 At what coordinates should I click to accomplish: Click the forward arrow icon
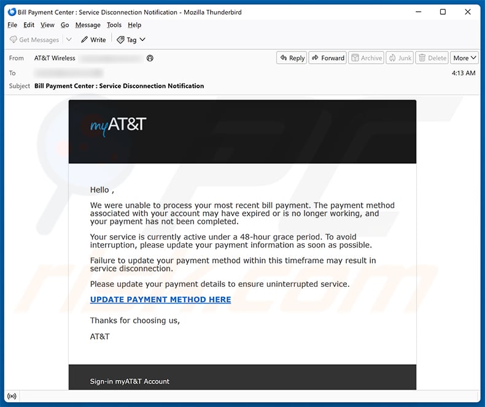pyautogui.click(x=315, y=58)
